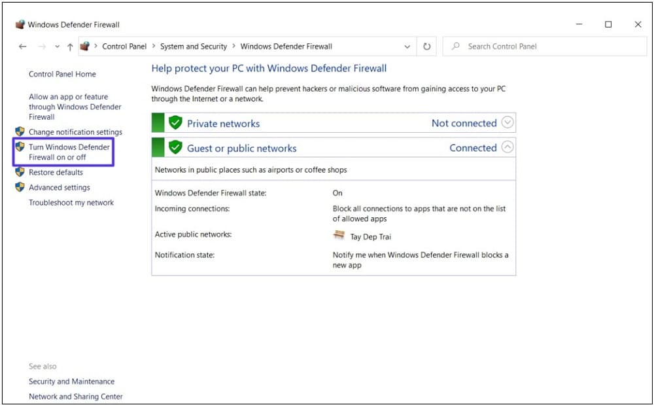Click the Tay Dep Trai network name
The image size is (654, 405).
pos(371,237)
